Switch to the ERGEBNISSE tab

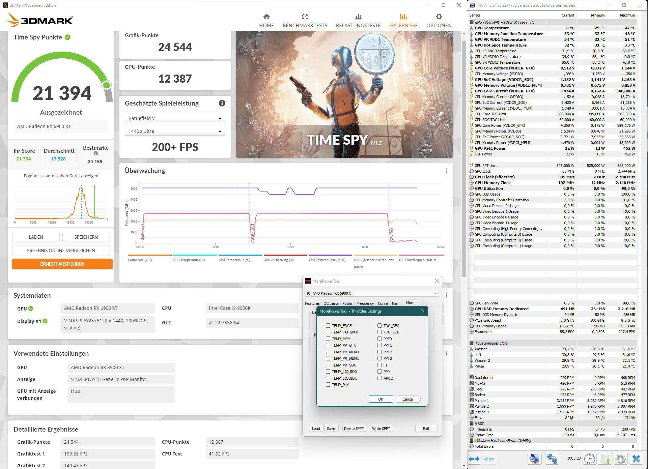403,21
